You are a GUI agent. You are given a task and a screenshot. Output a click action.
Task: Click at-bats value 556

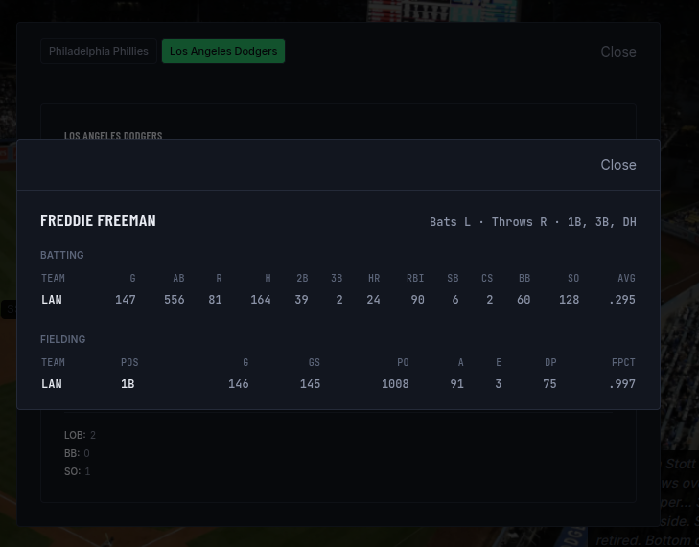[x=175, y=300]
